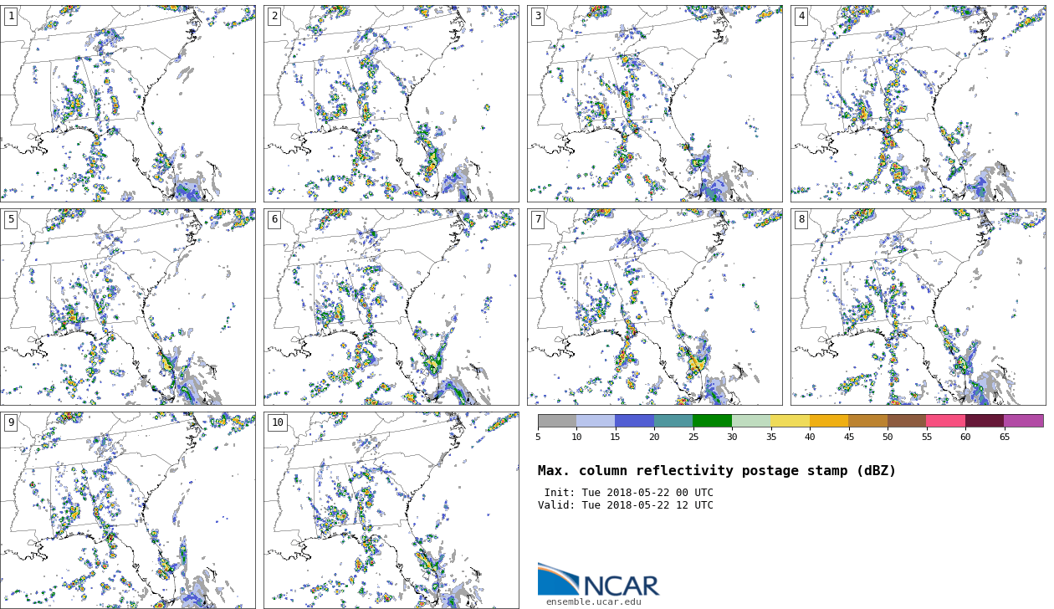Click the blue 15–20 dBZ swatch

634,422
